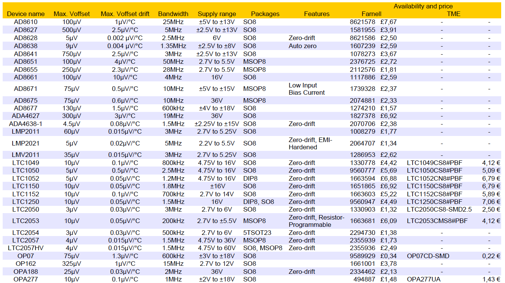Screen dimensions: 505x283
Task: Select device name AD8641
Action: point(26,54)
